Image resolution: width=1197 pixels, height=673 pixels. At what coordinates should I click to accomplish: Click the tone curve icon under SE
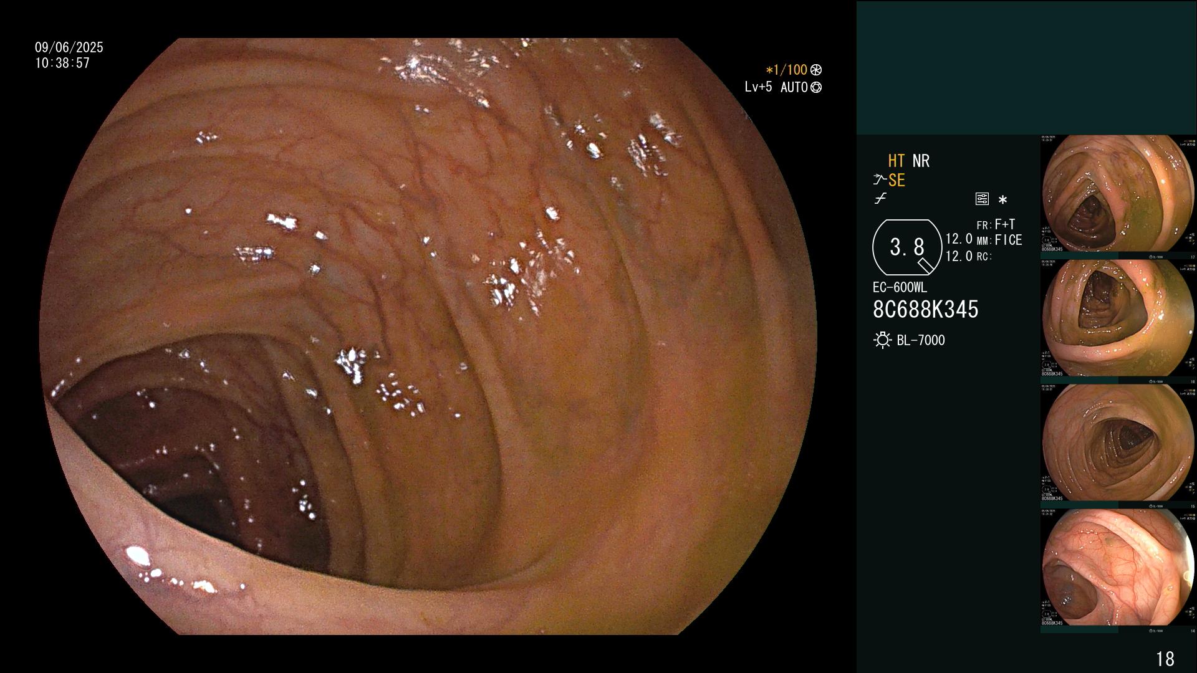pyautogui.click(x=880, y=199)
